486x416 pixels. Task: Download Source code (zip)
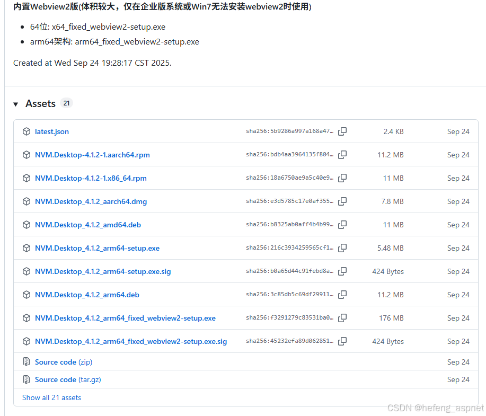click(64, 362)
